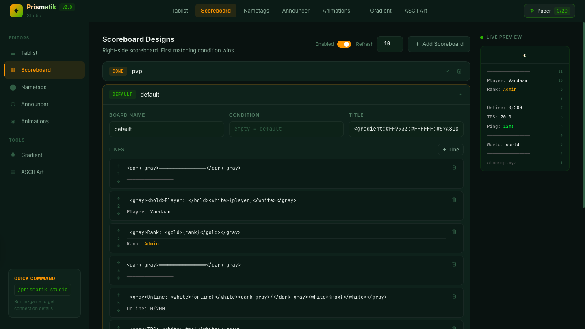The width and height of the screenshot is (585, 329).
Task: Move the Rank line up with the arrow
Action: (119, 230)
